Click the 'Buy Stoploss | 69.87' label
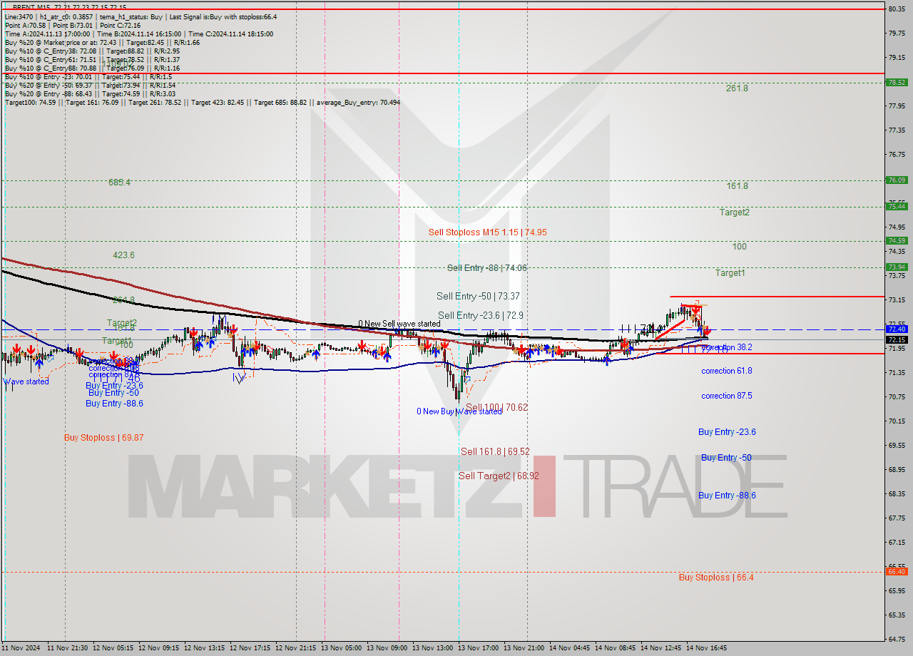The width and height of the screenshot is (913, 656). 103,438
